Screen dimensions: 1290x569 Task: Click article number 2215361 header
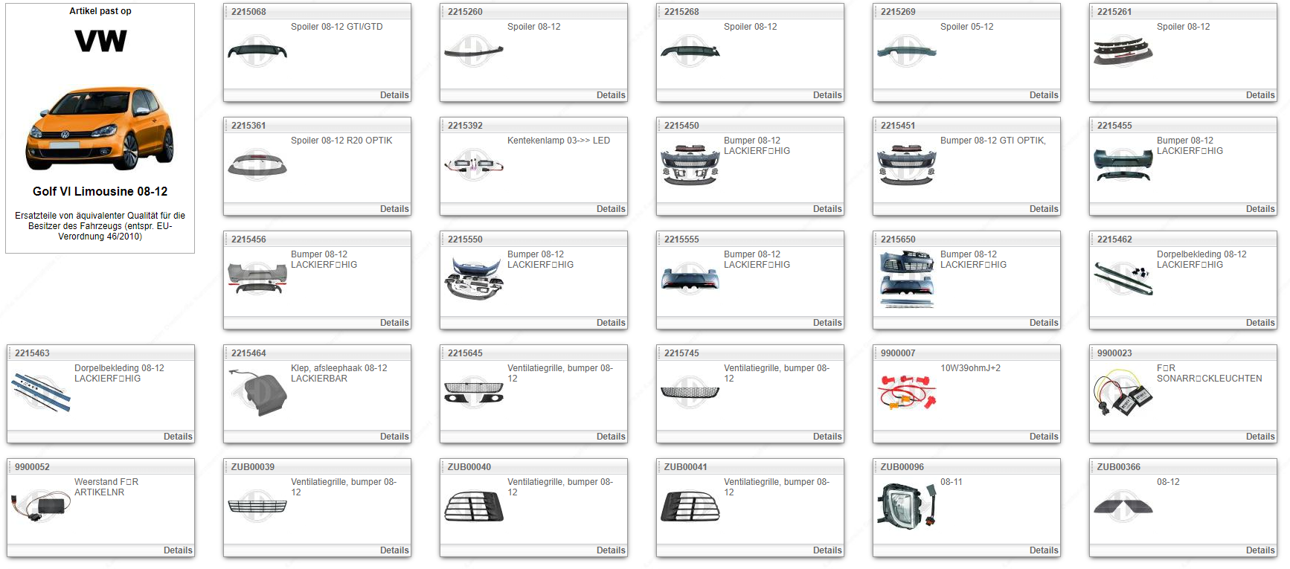click(248, 126)
